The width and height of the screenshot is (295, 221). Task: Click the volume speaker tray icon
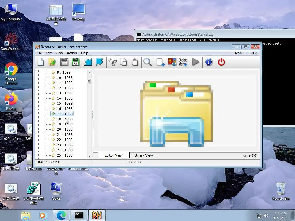pos(266,216)
